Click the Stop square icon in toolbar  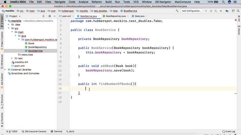221,11
